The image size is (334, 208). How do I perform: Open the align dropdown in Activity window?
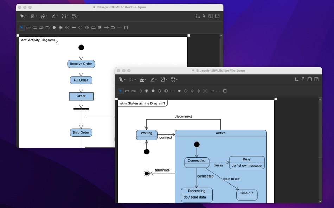(x=33, y=16)
